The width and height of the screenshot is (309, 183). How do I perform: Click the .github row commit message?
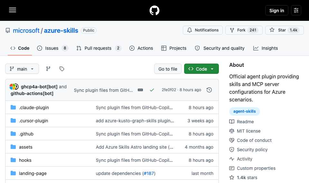(x=134, y=134)
